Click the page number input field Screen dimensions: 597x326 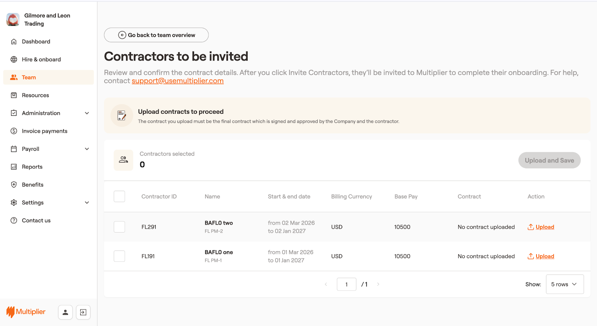346,284
